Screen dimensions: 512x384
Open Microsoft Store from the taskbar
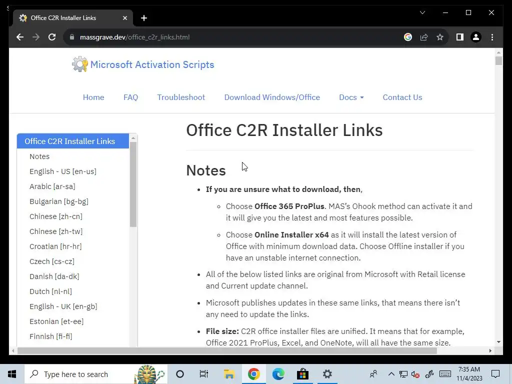[x=302, y=374]
